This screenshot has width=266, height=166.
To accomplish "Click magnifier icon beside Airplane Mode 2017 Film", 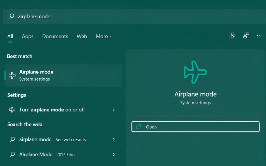I will tap(12, 154).
